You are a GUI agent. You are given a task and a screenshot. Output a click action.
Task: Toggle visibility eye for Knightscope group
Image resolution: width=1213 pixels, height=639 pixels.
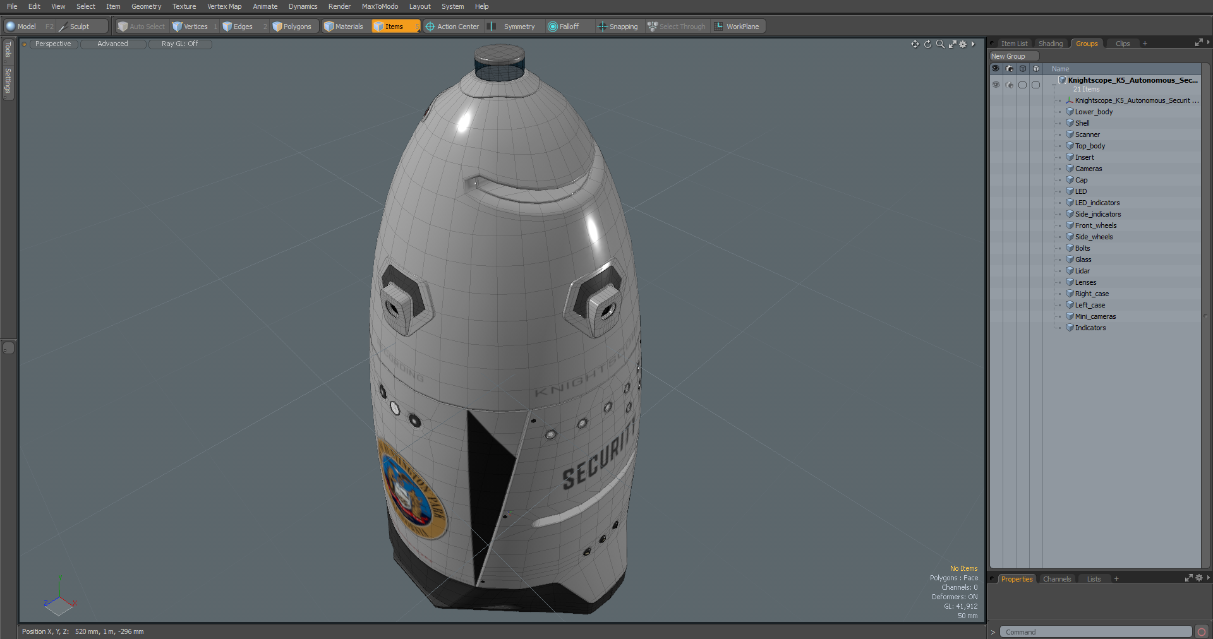click(996, 85)
